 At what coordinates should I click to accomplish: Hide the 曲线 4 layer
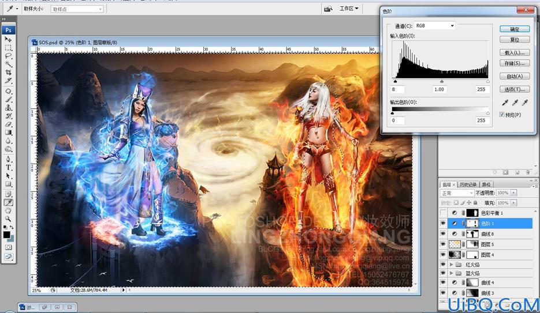[443, 282]
